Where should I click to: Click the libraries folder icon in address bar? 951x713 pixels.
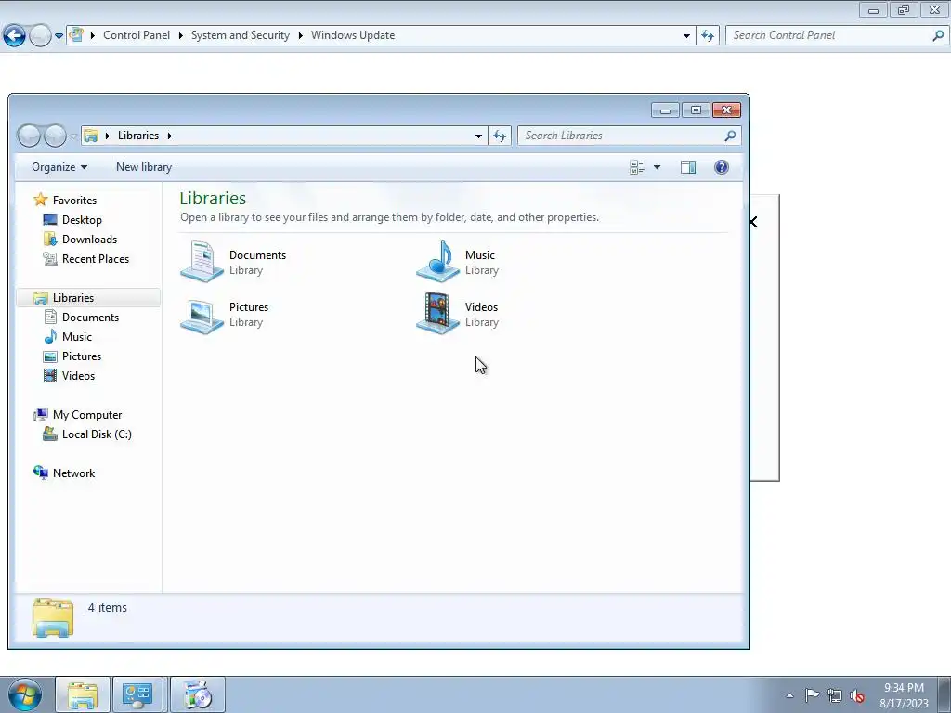tap(91, 136)
